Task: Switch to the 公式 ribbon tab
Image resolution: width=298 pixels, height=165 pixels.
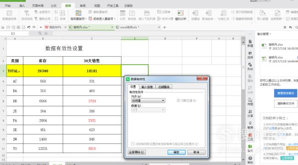Action: click(54, 5)
